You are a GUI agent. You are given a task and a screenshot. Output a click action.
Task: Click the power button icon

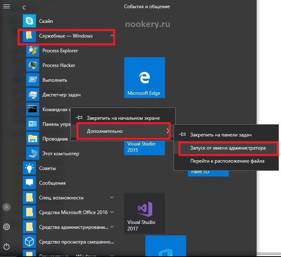[7, 246]
